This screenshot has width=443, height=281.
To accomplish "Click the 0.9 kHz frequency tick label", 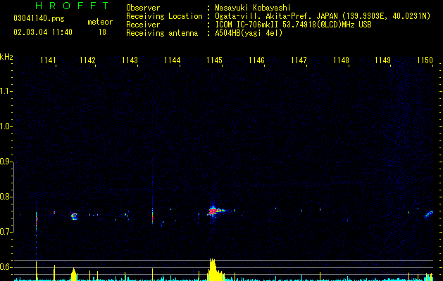I will click(6, 162).
